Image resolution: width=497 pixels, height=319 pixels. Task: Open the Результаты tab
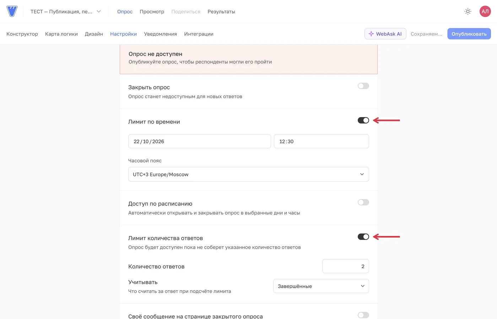(221, 11)
